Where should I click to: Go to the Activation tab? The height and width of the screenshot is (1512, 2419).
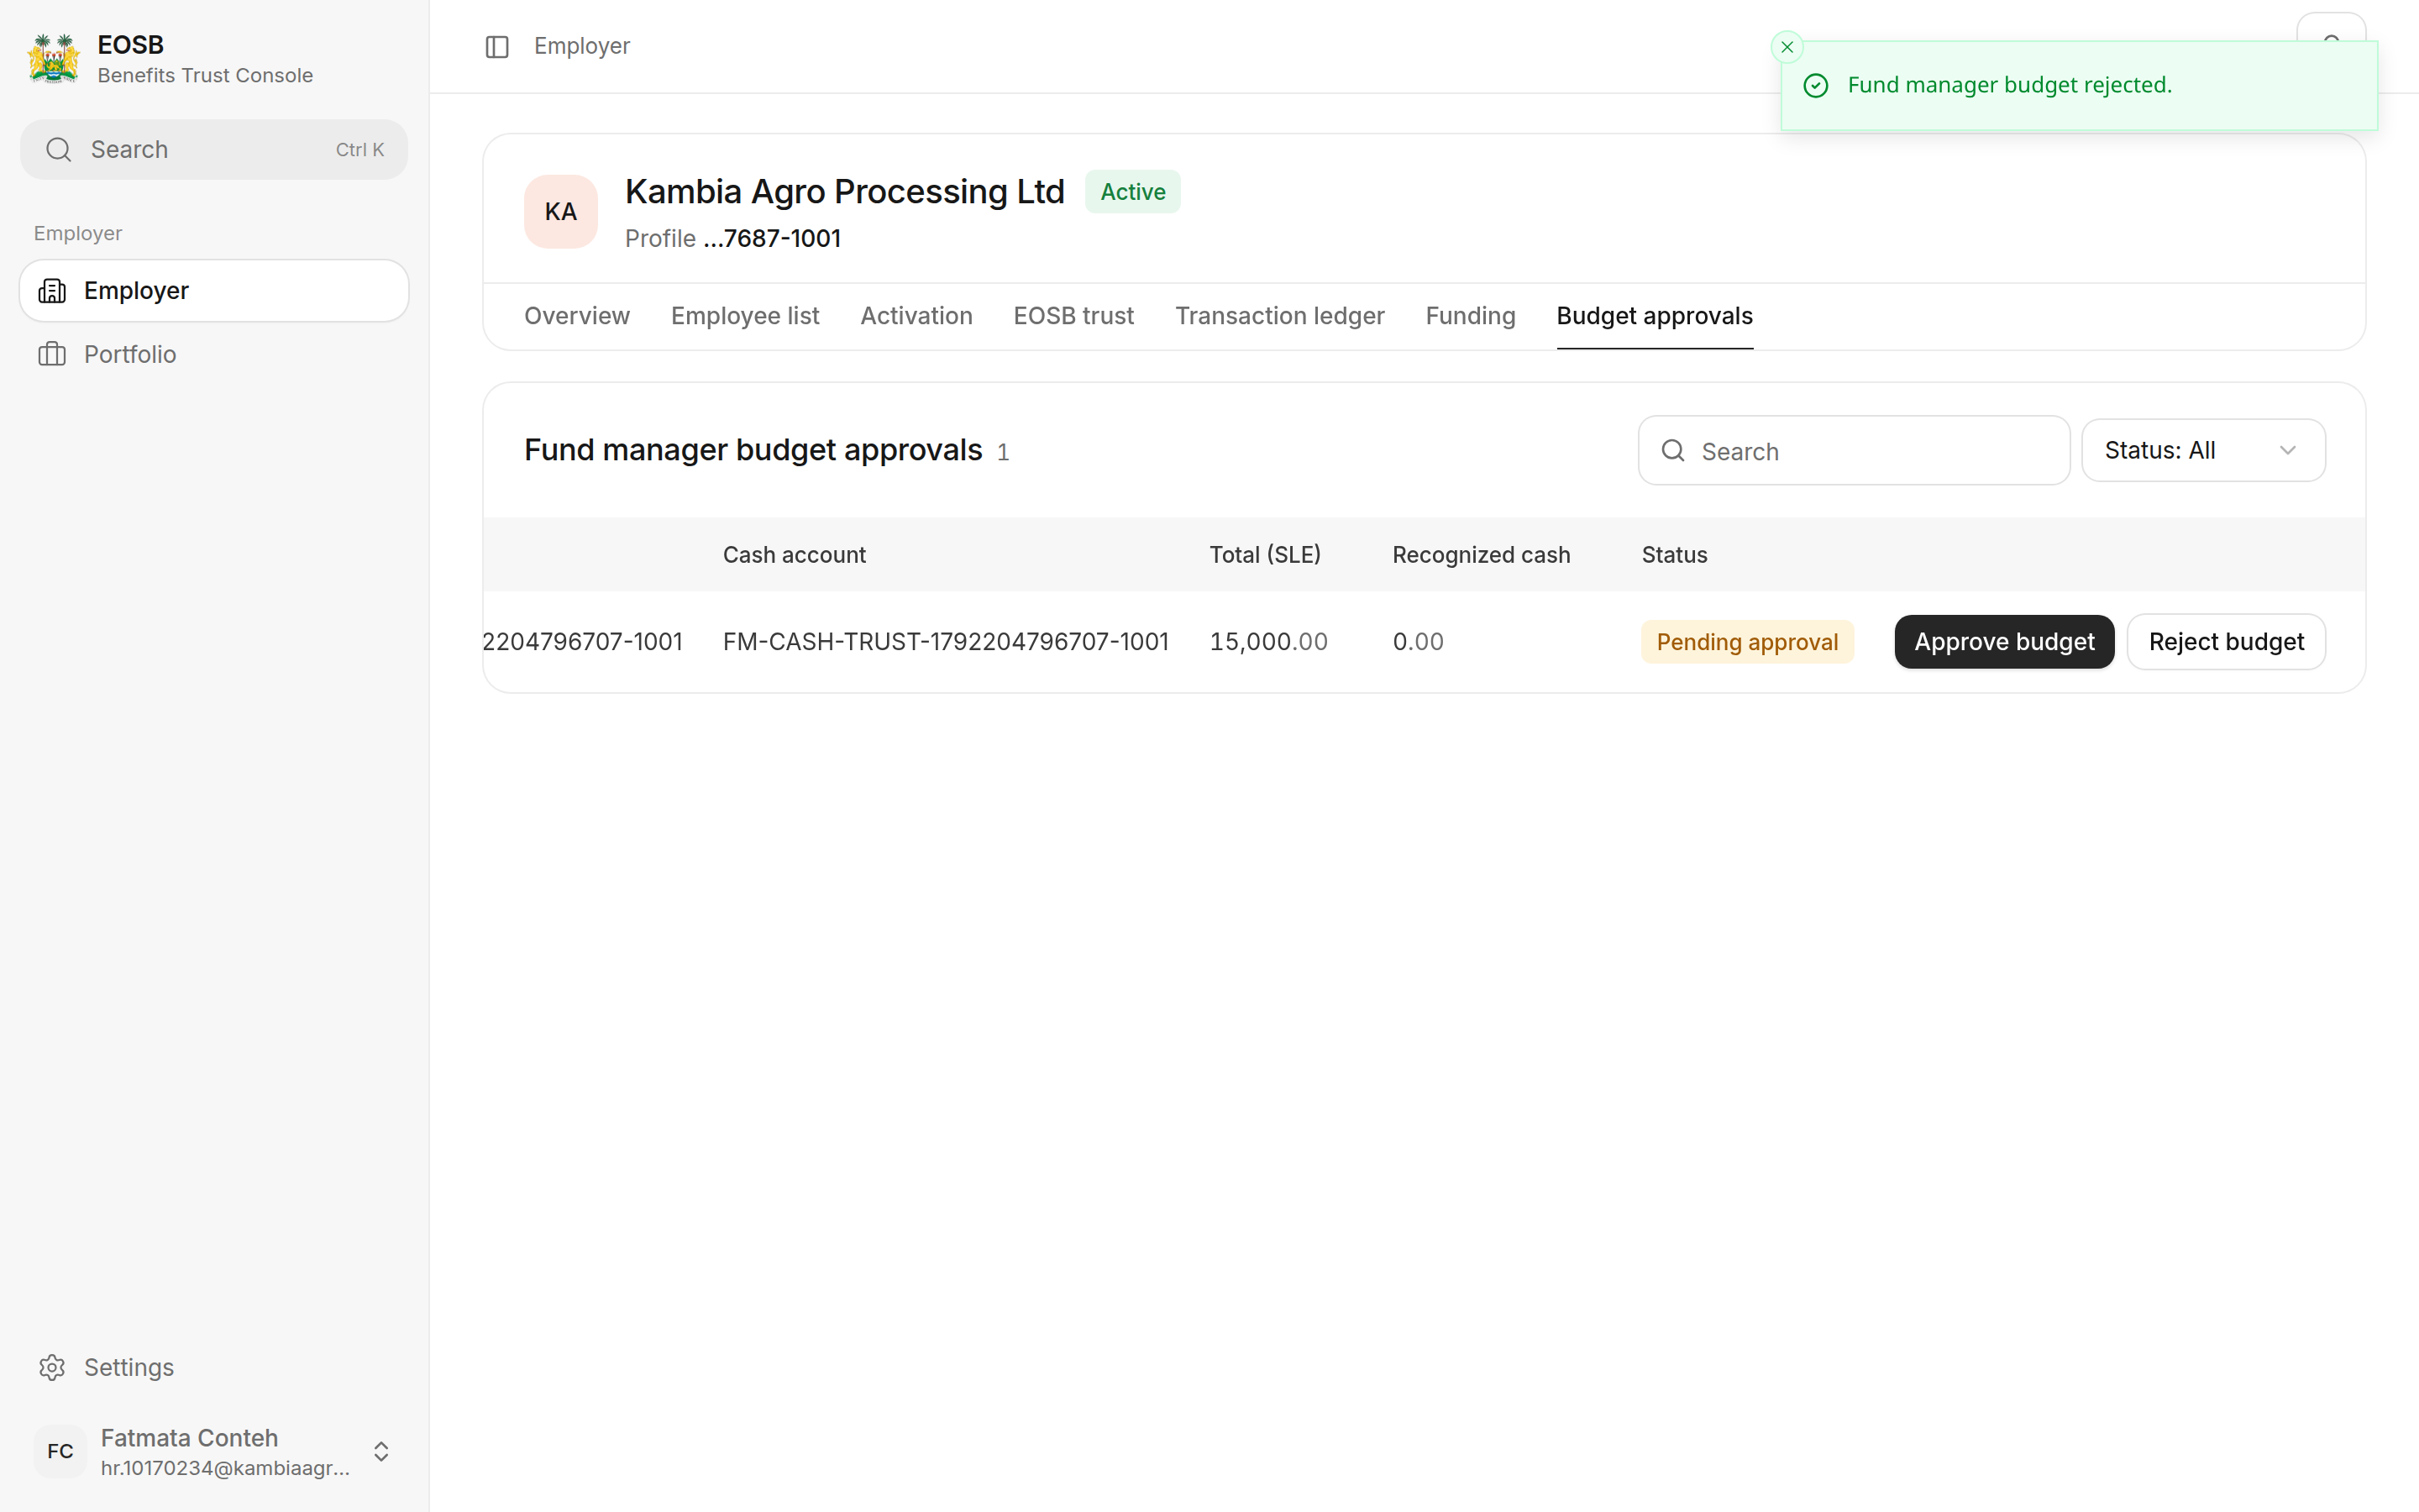coord(916,316)
